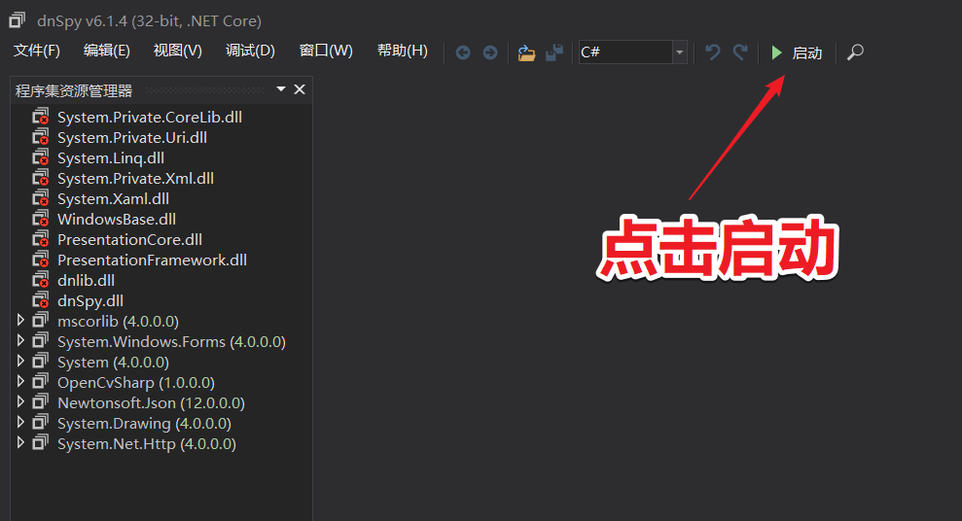Viewport: 962px width, 521px height.
Task: Click the assembly icon beside PresentationFramework.dll
Action: pos(41,260)
